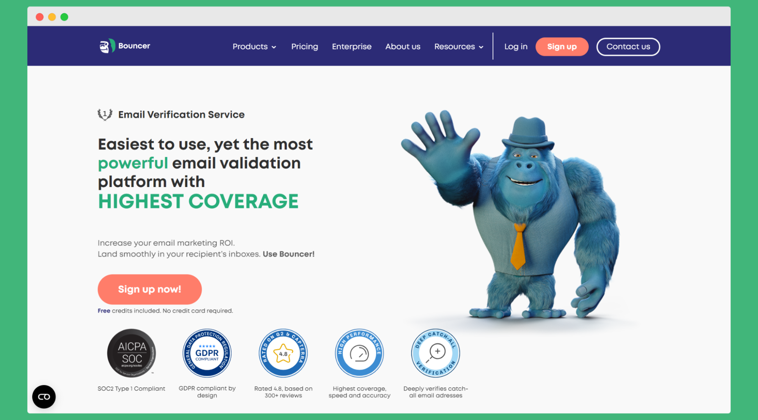Click the Log in link
758x420 pixels.
[516, 47]
